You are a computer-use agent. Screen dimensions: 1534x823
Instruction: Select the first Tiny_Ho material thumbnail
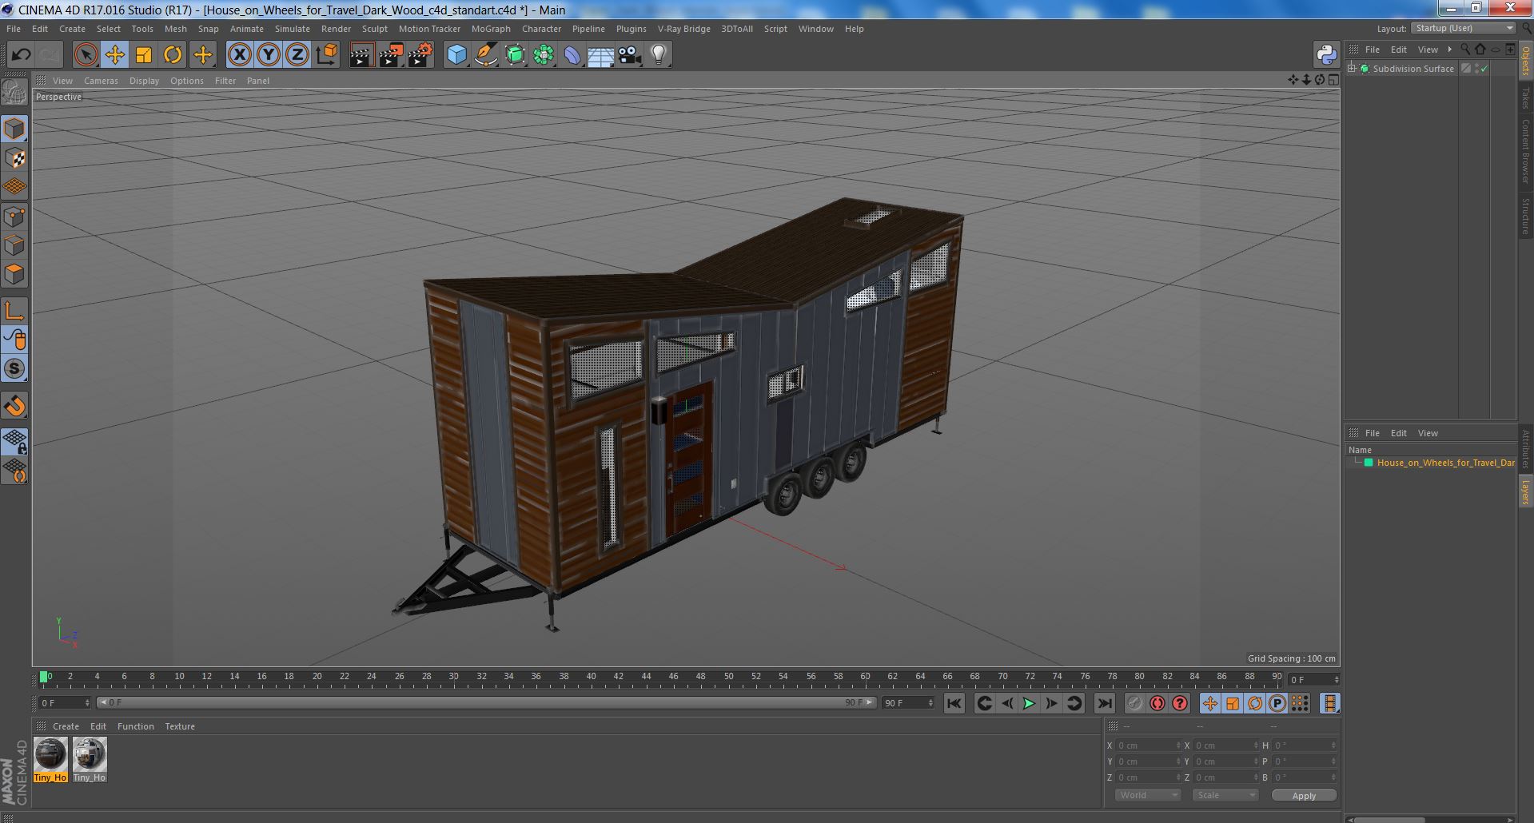coord(50,759)
